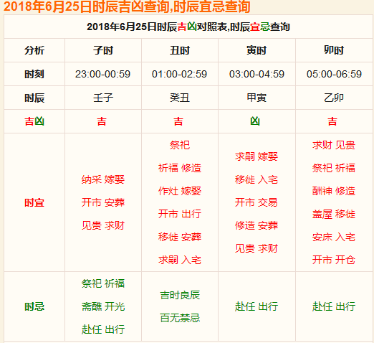Click the green 时忌 row label

[x=34, y=306]
